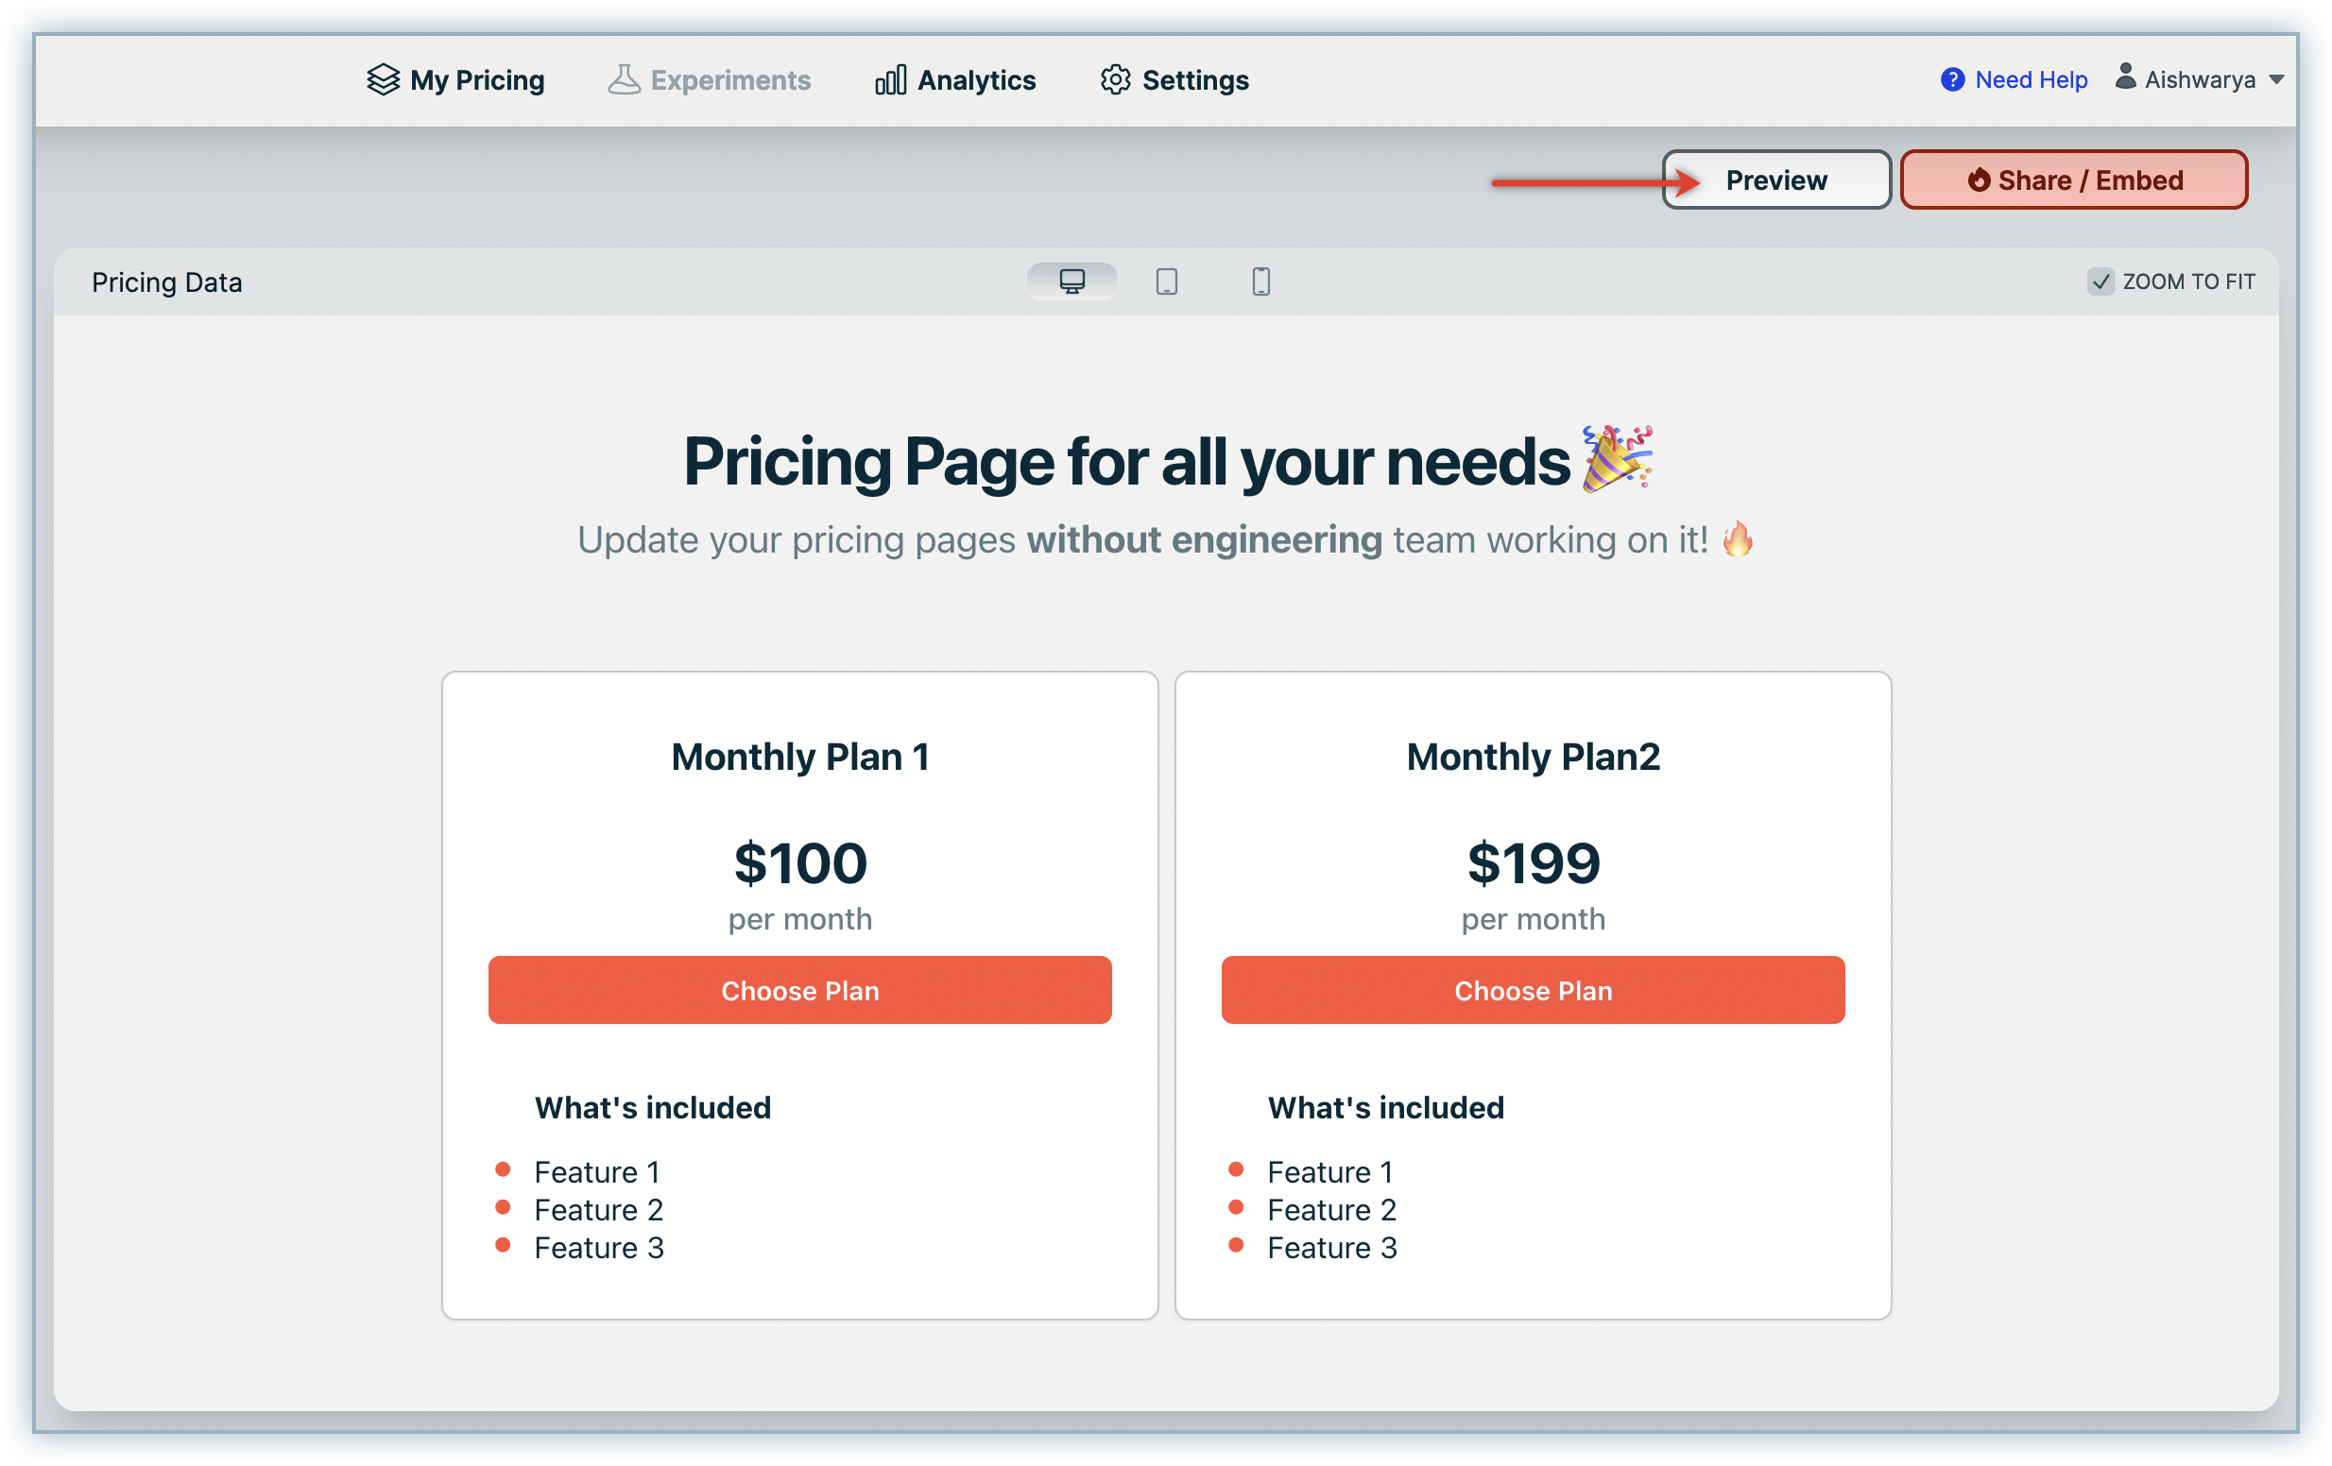Choose Plan for Monthly Plan2

pyautogui.click(x=1532, y=991)
